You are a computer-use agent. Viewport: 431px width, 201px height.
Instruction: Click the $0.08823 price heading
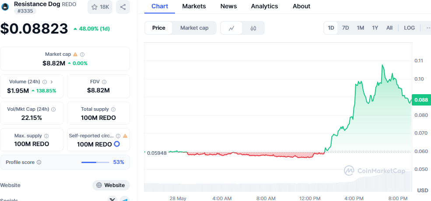(x=34, y=28)
